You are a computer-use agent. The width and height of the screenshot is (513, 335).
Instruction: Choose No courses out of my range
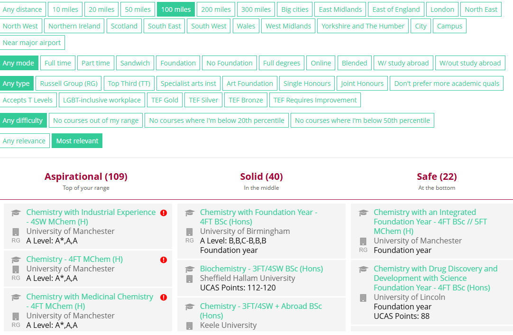(96, 121)
